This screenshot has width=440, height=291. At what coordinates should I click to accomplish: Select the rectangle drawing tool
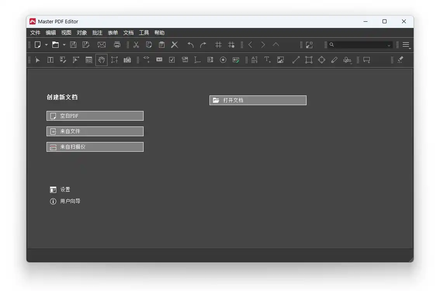[x=309, y=60]
